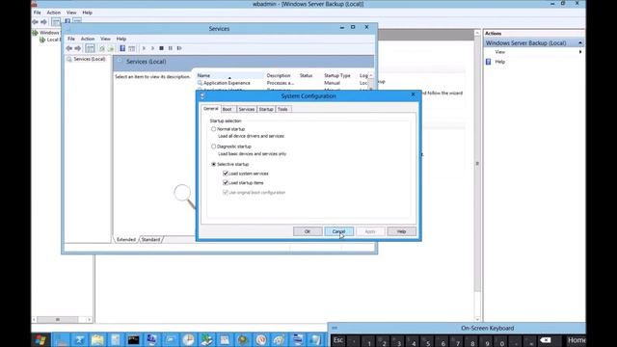The height and width of the screenshot is (347, 617).
Task: Select Local Backup tree node in wbadmin
Action: tap(49, 40)
